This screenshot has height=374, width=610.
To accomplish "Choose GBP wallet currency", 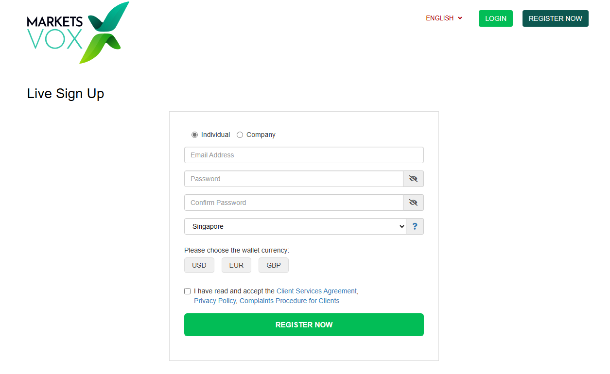I will [x=273, y=265].
